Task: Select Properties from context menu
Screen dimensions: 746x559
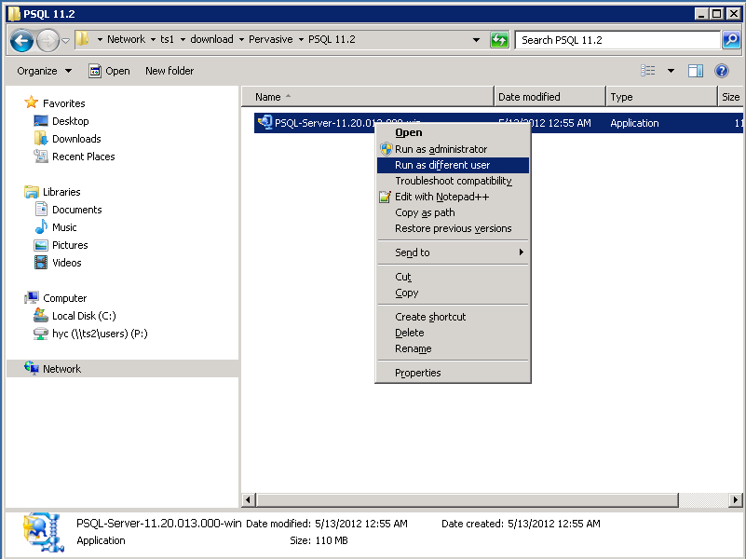Action: [417, 373]
